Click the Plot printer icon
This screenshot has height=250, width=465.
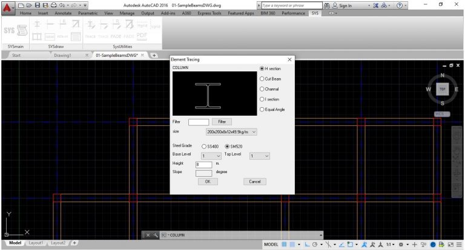click(54, 5)
